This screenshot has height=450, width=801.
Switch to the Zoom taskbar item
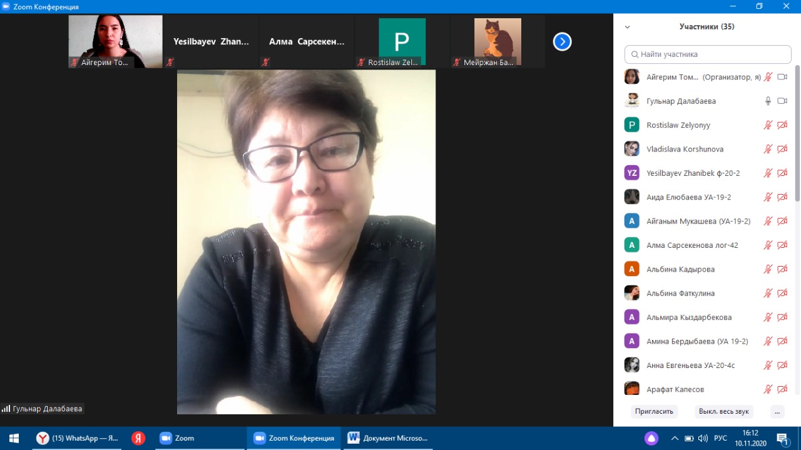(178, 438)
